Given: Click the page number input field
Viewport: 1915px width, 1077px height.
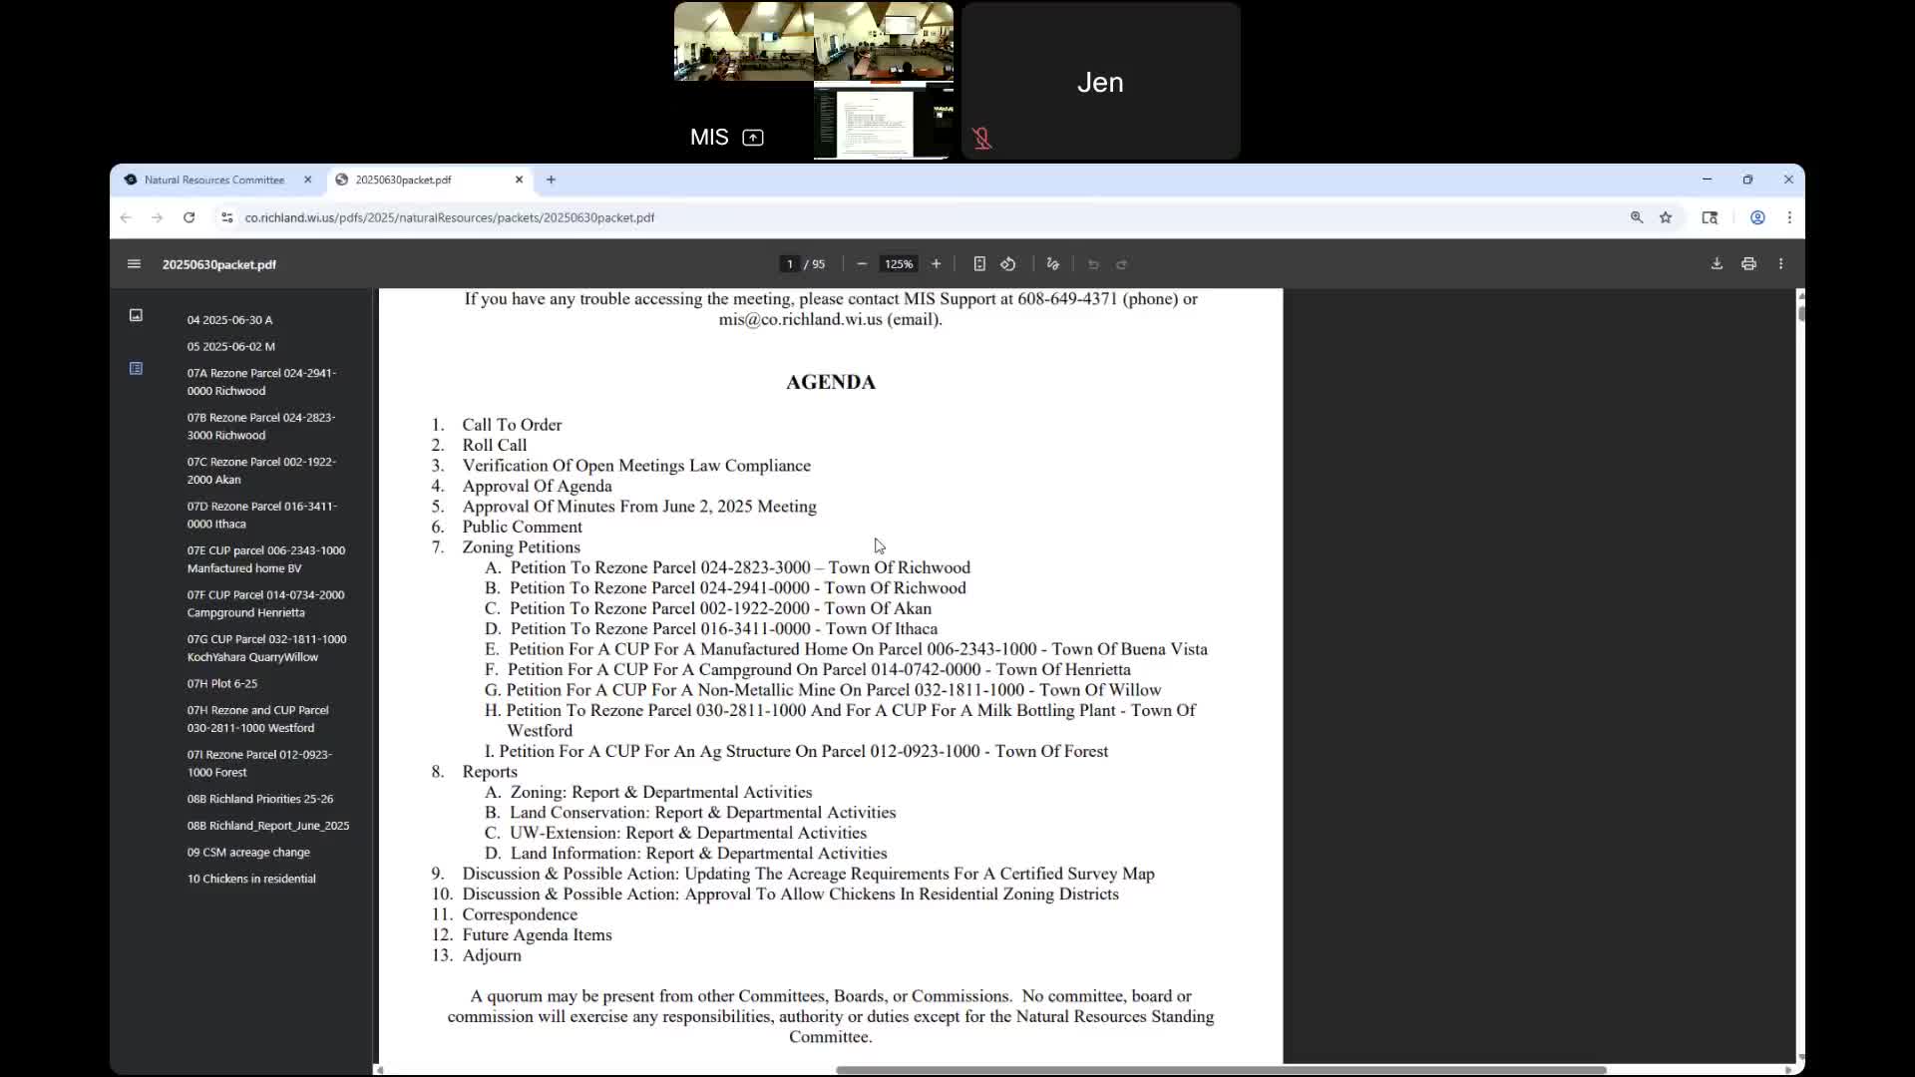Looking at the screenshot, I should point(789,264).
